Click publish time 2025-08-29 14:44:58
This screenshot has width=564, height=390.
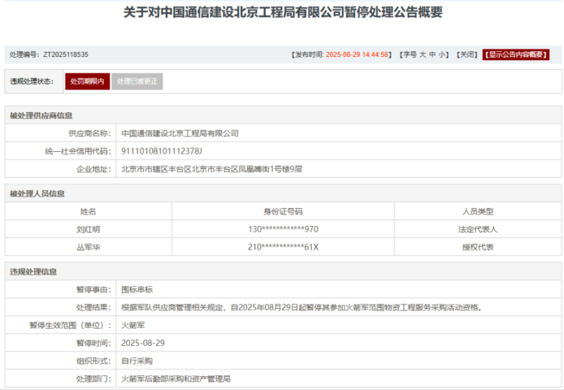[357, 55]
